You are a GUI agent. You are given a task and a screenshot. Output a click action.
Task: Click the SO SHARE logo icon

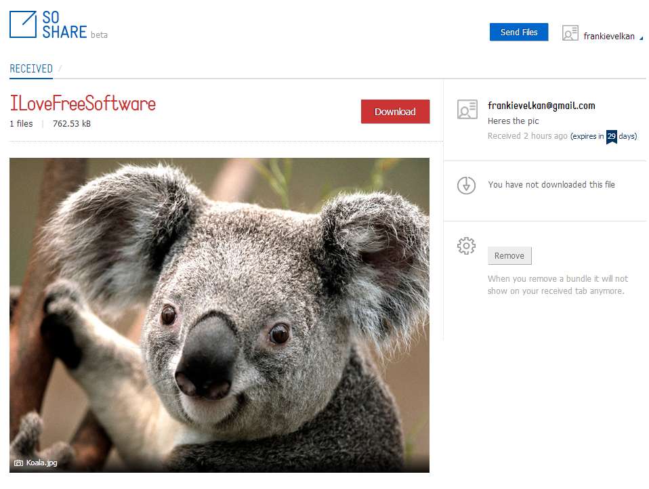(x=23, y=24)
